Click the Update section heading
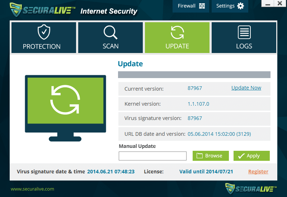Viewport: 287px width, 197px height. point(130,64)
